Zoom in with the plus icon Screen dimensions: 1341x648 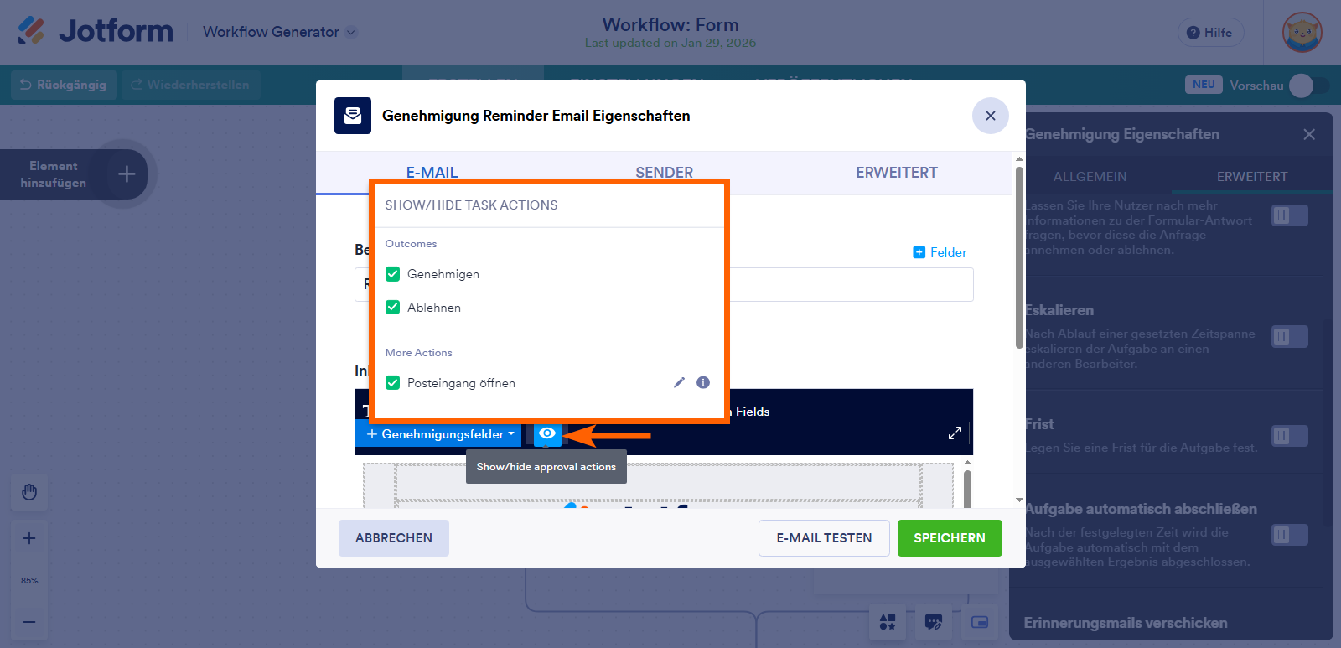point(29,538)
